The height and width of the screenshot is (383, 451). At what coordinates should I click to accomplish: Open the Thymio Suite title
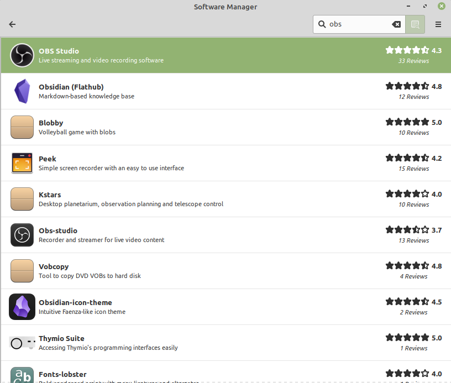tap(61, 338)
